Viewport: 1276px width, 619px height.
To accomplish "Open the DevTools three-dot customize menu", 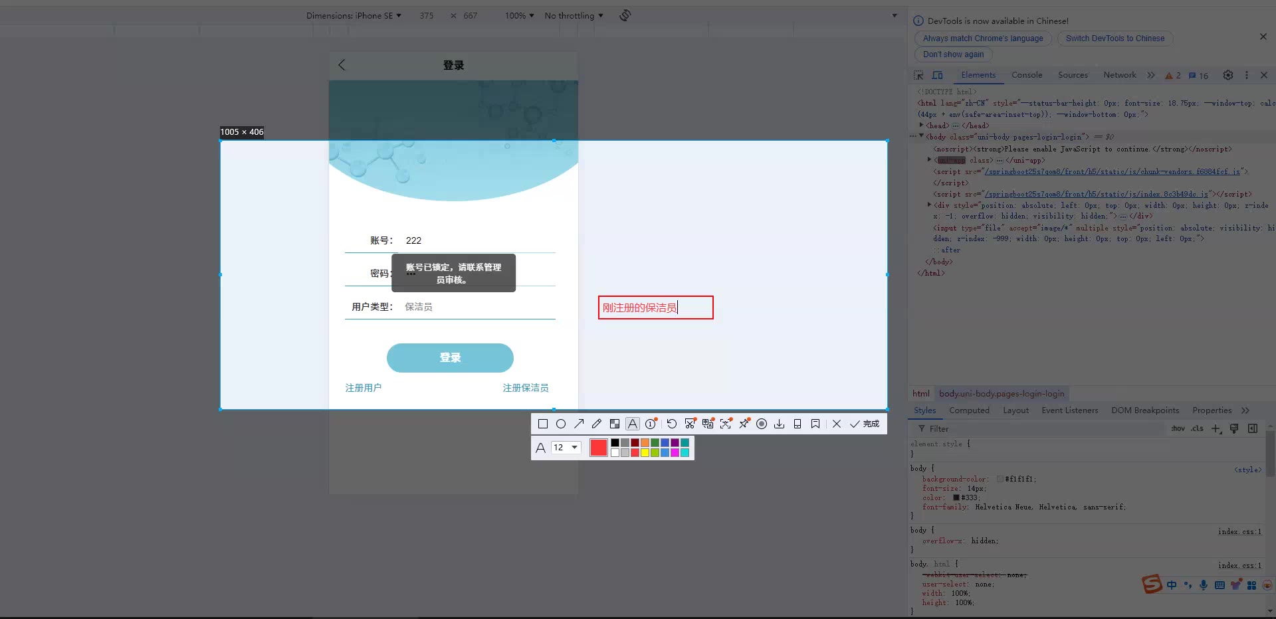I will point(1247,76).
